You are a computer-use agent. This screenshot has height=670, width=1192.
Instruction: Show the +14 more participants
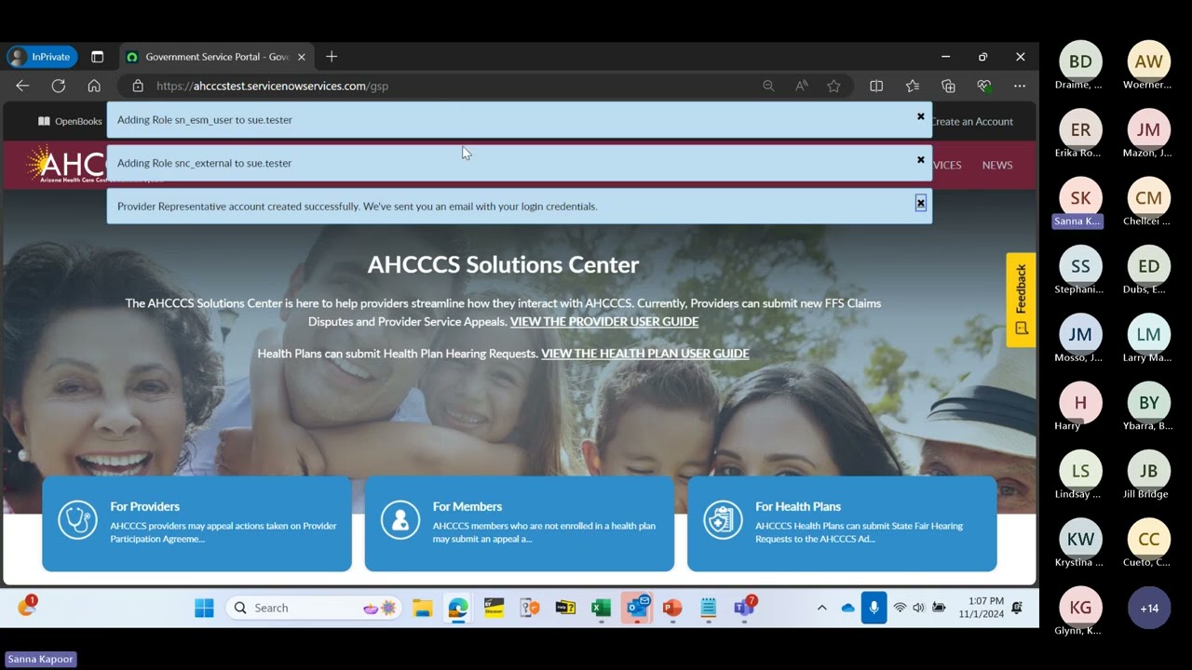click(1148, 608)
